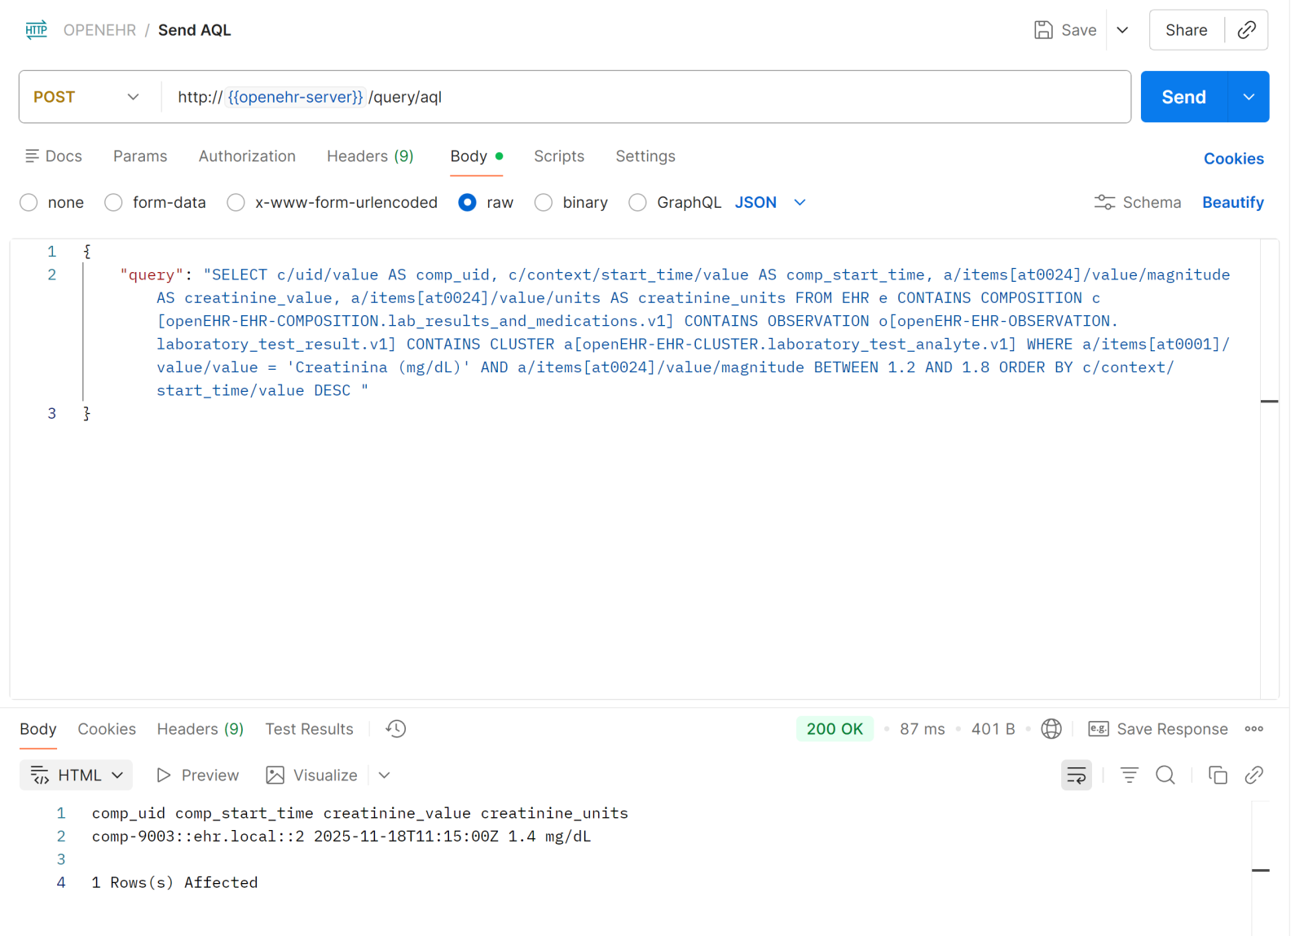Open response history clock icon

pos(396,729)
